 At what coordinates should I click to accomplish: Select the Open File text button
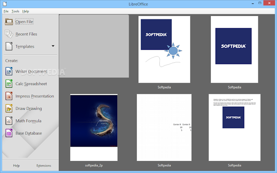(24, 22)
